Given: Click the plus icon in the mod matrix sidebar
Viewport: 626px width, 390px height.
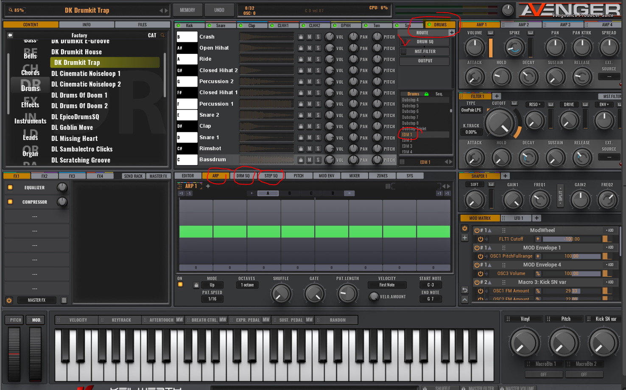Looking at the screenshot, I should point(465,238).
